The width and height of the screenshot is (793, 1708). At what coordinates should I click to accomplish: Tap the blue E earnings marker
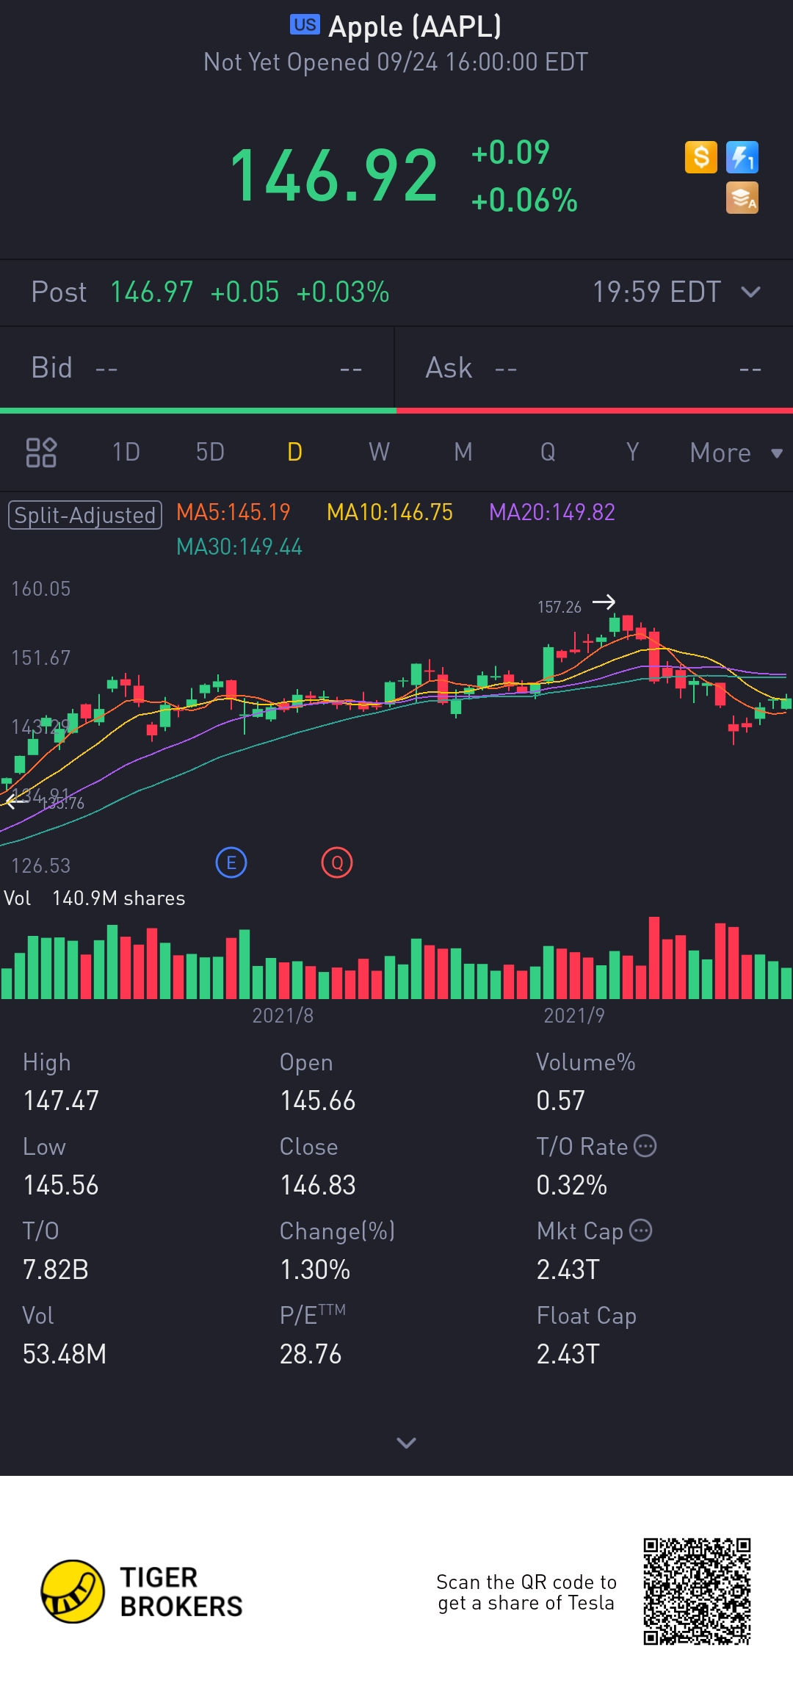tap(231, 862)
